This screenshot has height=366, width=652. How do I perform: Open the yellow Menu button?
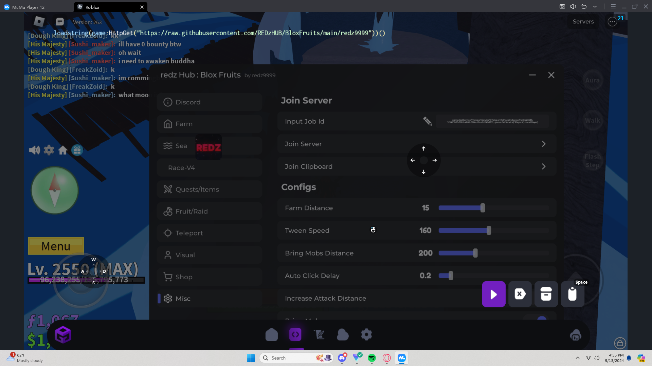point(56,246)
